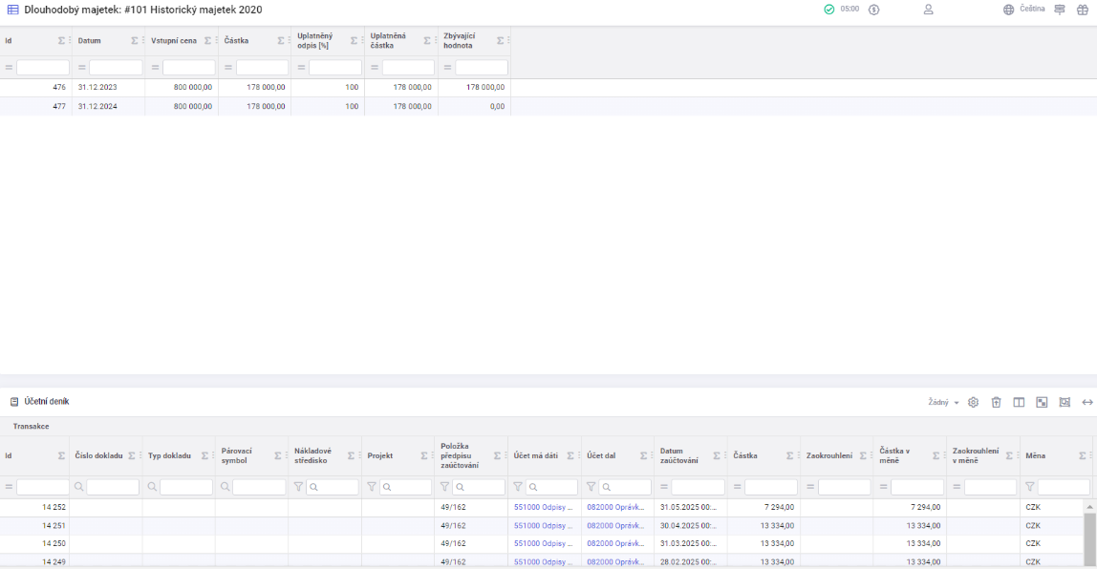
Task: Click the equals operator under Zaokrouhlení column
Action: [x=810, y=487]
